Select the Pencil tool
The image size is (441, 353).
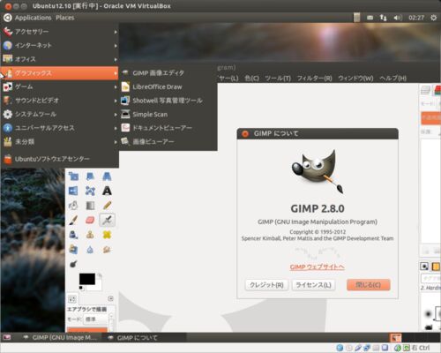point(107,206)
